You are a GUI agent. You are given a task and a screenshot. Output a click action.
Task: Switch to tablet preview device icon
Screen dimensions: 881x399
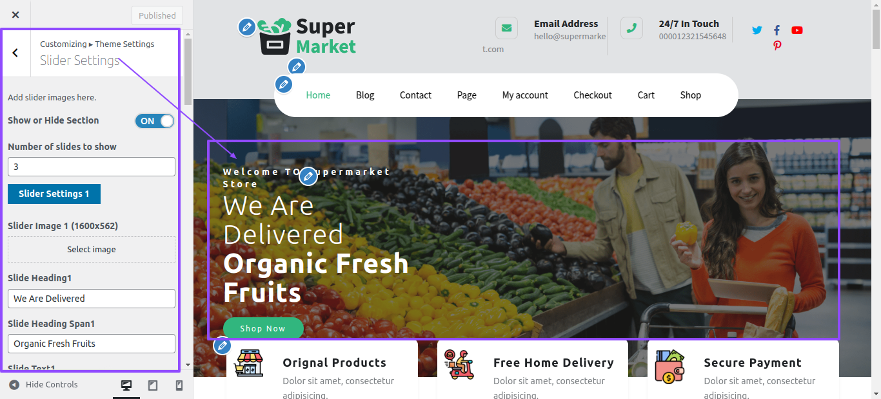(153, 385)
